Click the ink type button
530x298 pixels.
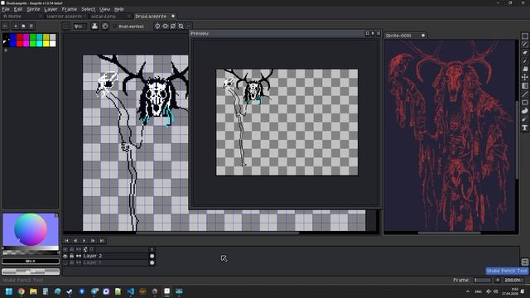pos(94,26)
